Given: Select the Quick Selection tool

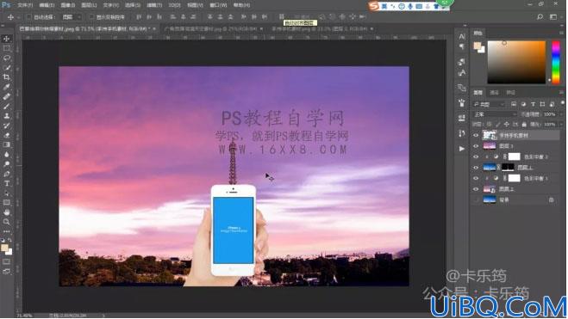Looking at the screenshot, I should click(7, 68).
